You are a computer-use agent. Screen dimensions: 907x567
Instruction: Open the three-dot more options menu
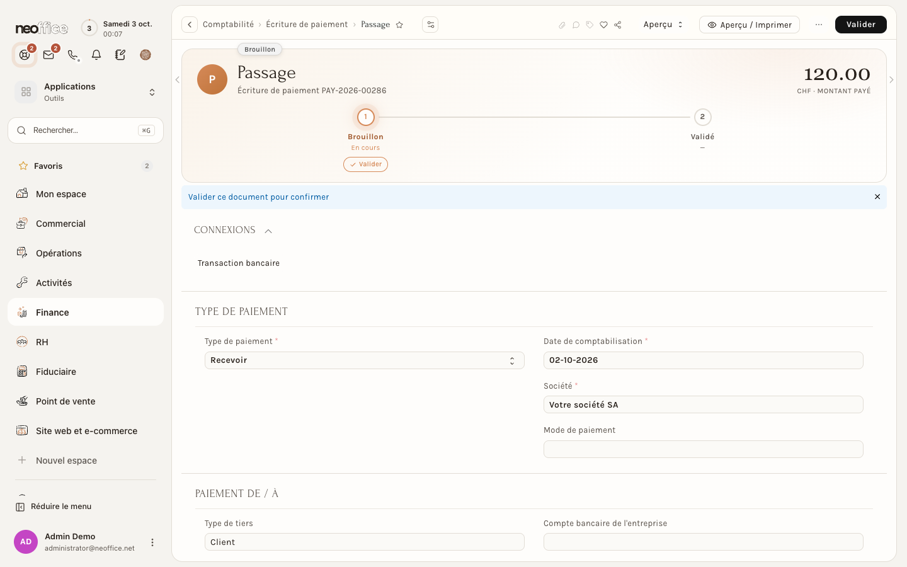tap(819, 25)
